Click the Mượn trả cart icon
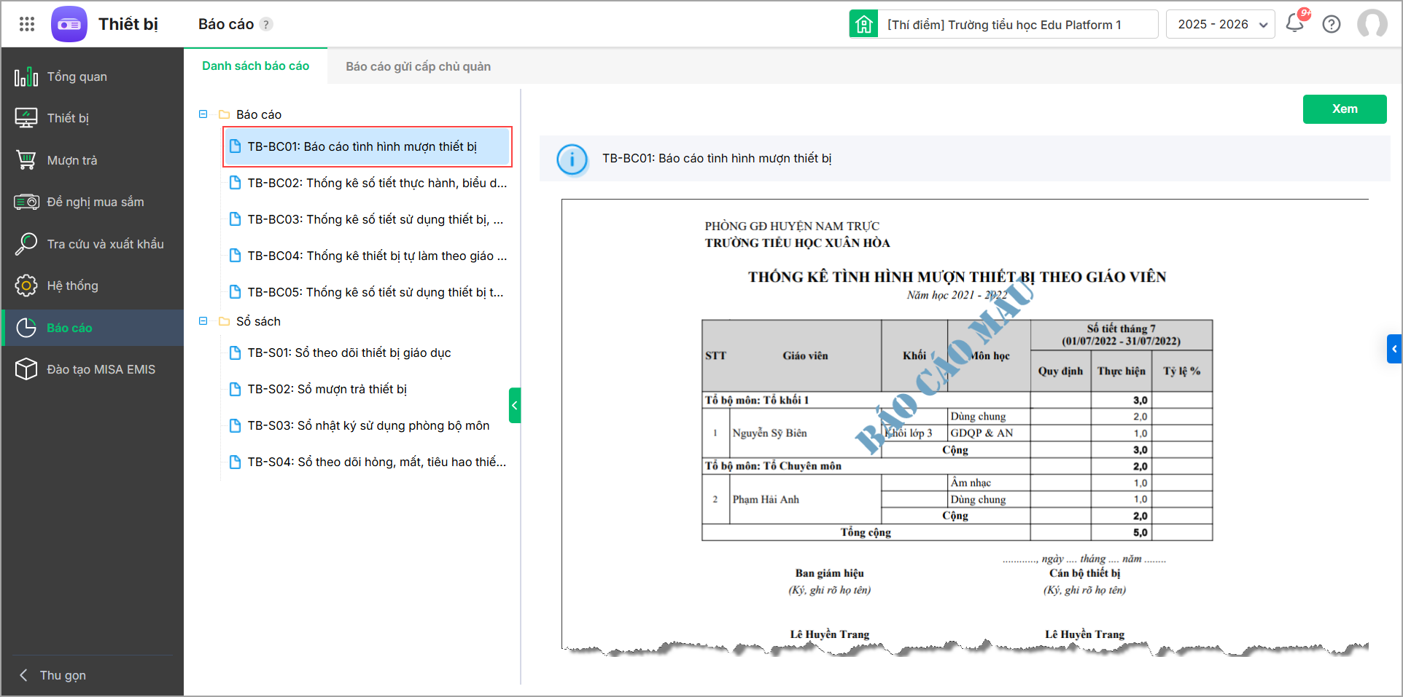 click(26, 160)
